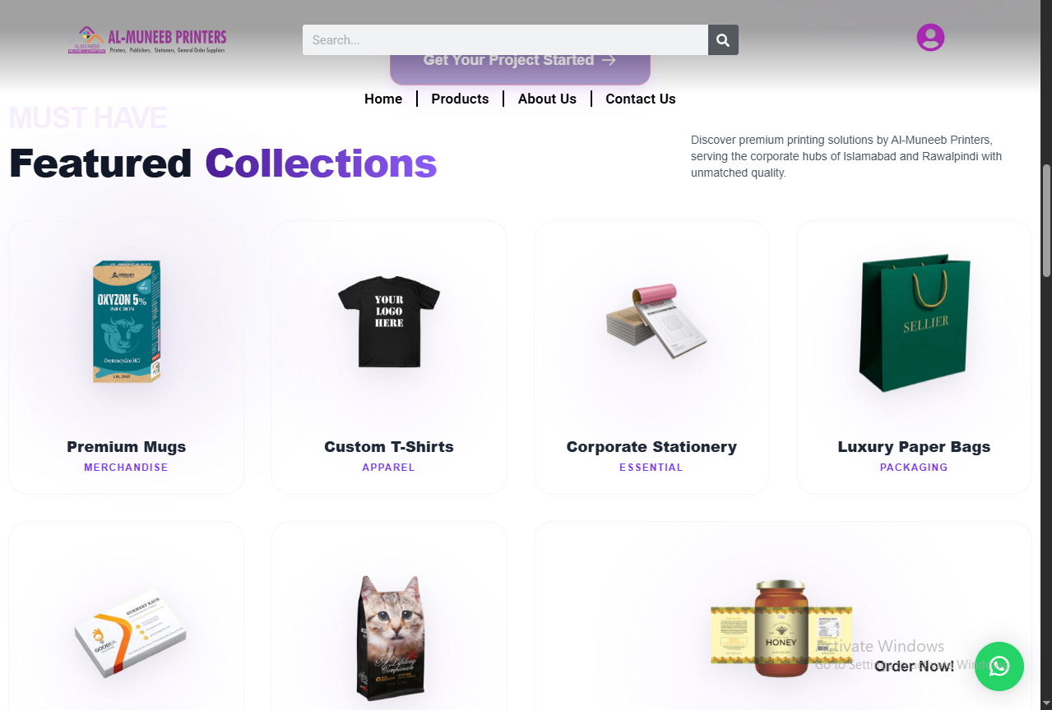The image size is (1052, 710).
Task: Navigate to Contact Us
Action: [x=641, y=99]
